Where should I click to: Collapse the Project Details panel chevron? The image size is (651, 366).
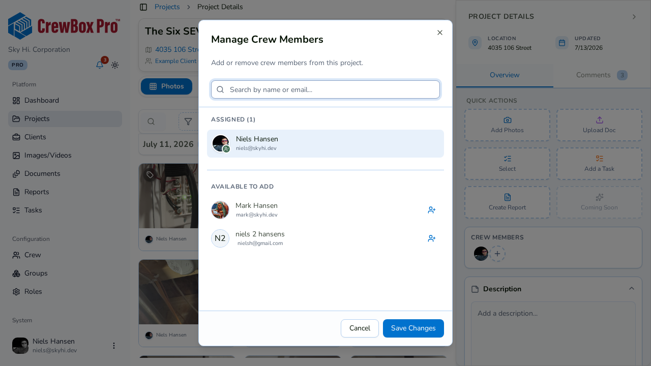click(634, 17)
